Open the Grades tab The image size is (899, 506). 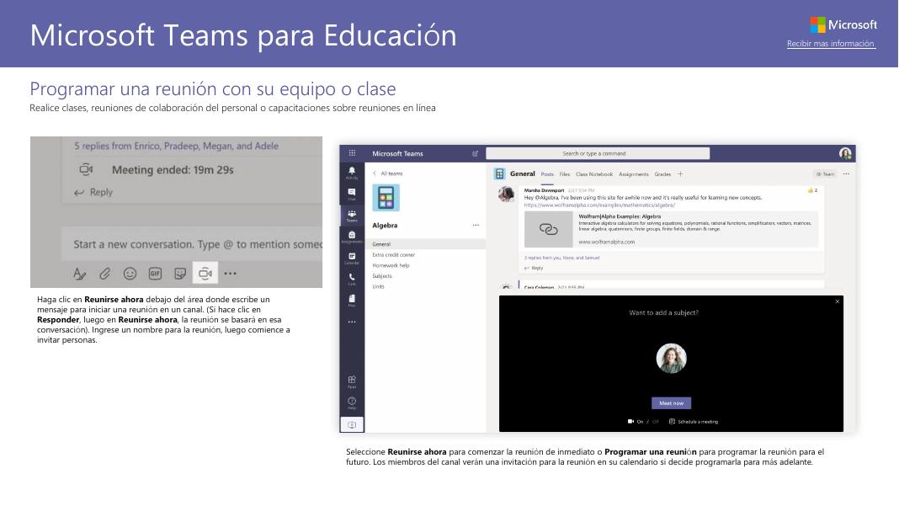[662, 174]
